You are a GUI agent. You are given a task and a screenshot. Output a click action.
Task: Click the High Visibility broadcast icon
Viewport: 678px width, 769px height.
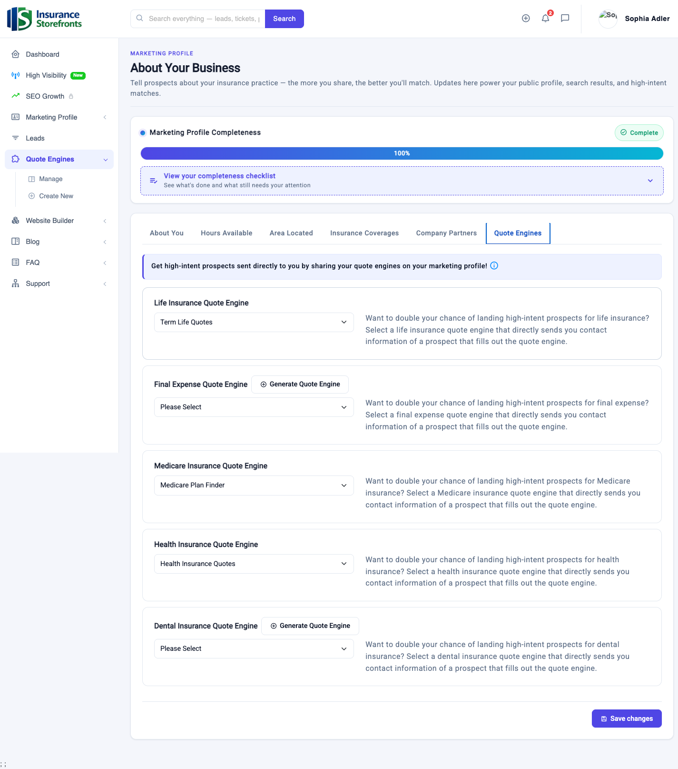tap(16, 75)
